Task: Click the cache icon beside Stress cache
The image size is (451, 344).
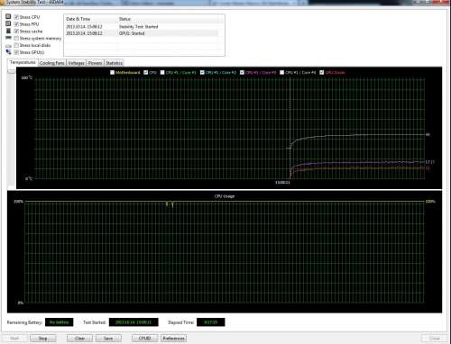Action: tap(8, 31)
